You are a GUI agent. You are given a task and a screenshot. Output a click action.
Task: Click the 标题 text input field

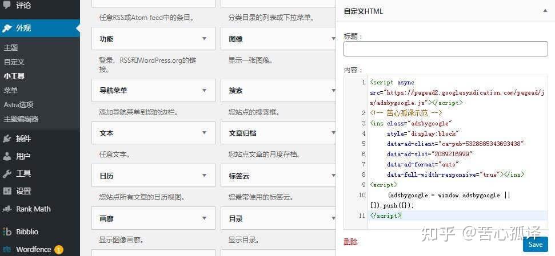pos(446,48)
